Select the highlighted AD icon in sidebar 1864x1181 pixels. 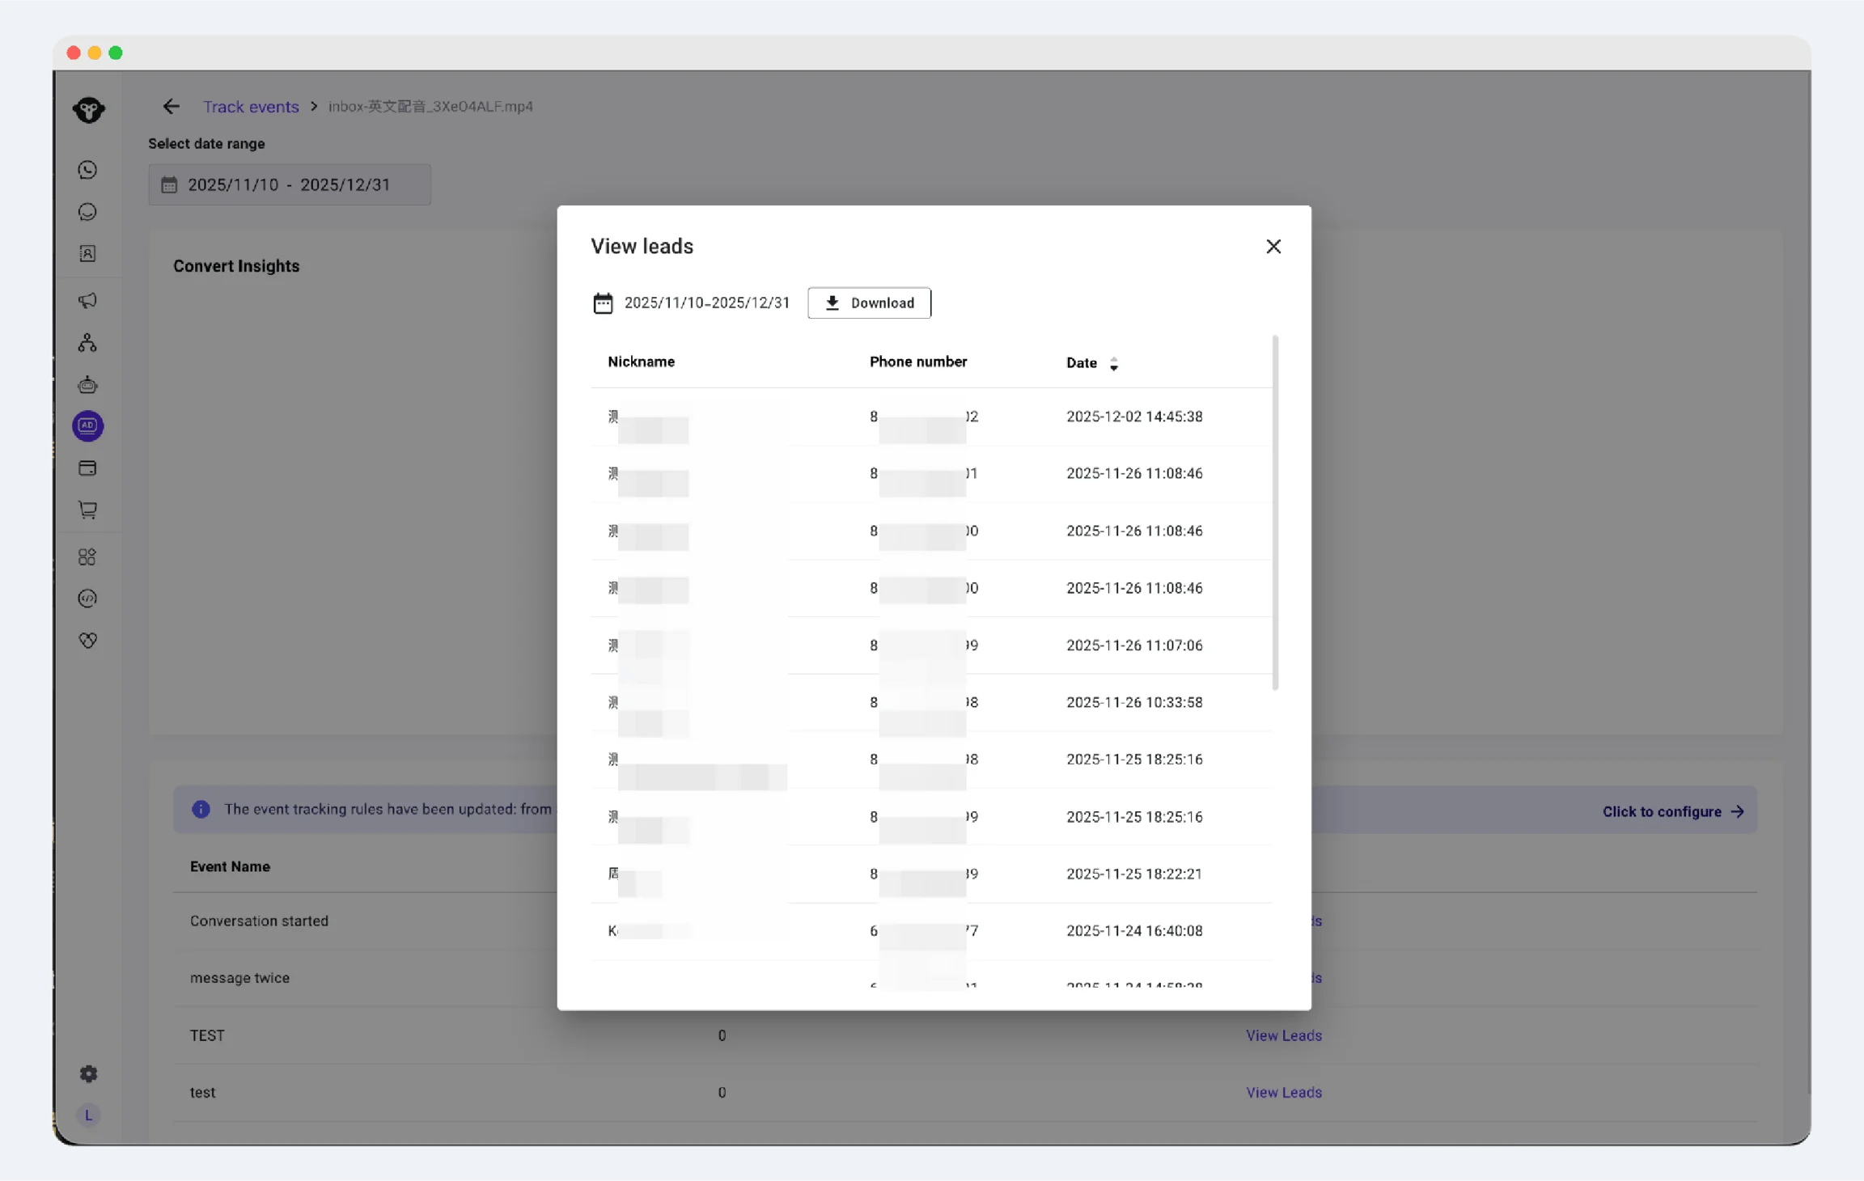point(87,426)
